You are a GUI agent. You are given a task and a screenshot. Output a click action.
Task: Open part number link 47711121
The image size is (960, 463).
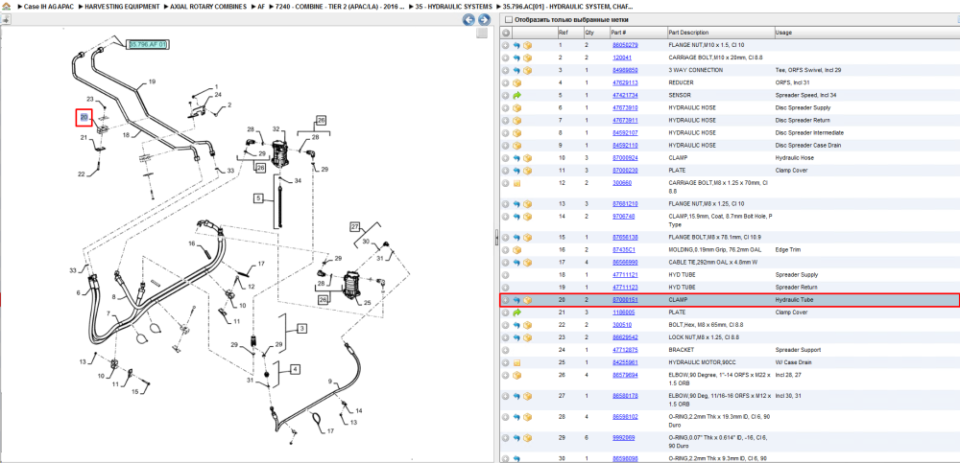pos(625,275)
